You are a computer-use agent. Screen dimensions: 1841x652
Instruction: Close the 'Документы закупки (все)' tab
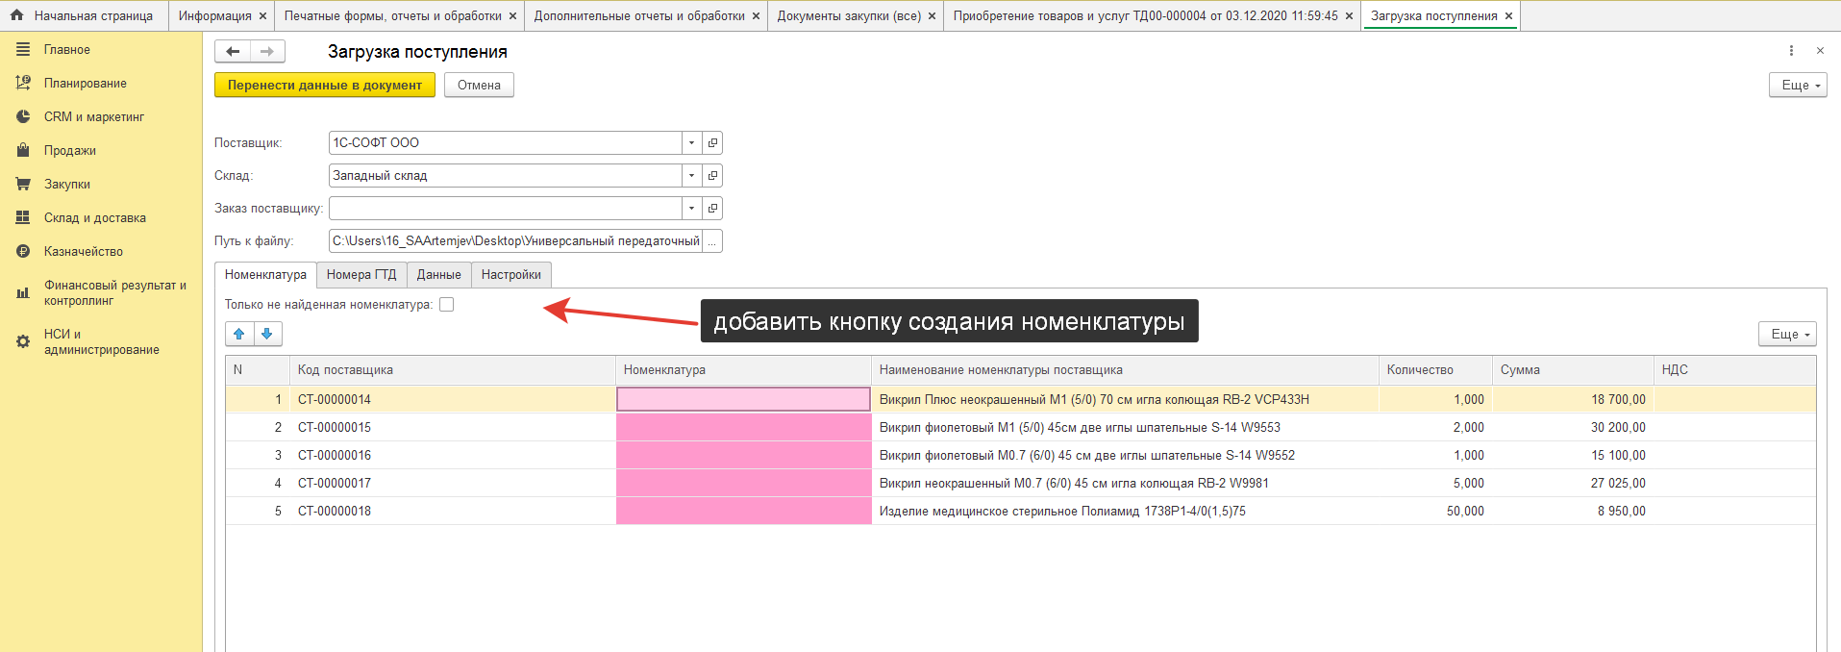coord(932,16)
